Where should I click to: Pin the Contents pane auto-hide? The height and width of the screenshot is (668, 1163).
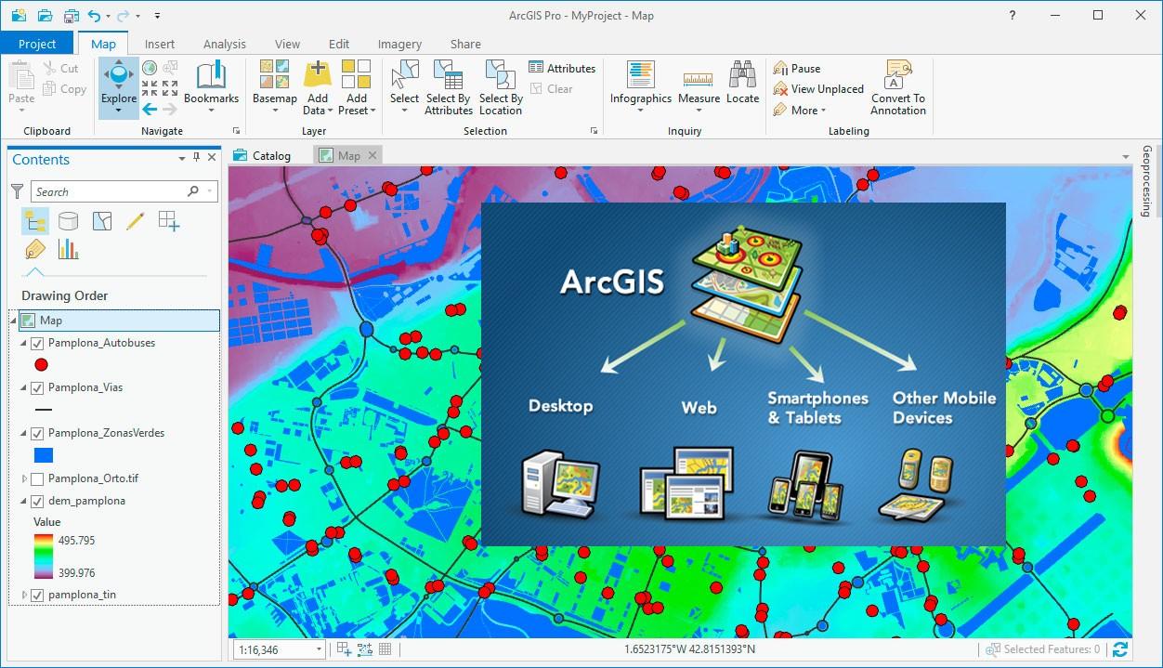(196, 158)
